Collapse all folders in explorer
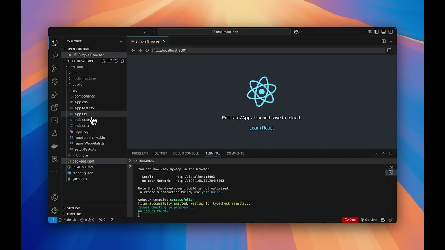This screenshot has width=445, height=250. tap(123, 61)
